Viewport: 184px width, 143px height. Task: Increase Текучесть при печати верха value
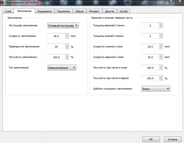pyautogui.click(x=161, y=77)
